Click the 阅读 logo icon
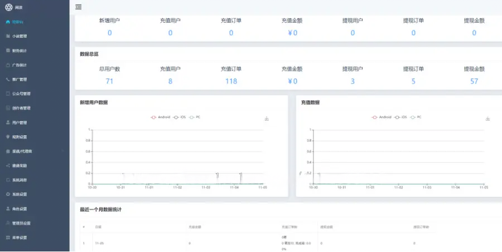This screenshot has height=252, width=502. pyautogui.click(x=8, y=7)
